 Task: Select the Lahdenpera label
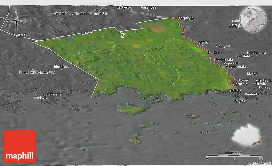coord(256,53)
